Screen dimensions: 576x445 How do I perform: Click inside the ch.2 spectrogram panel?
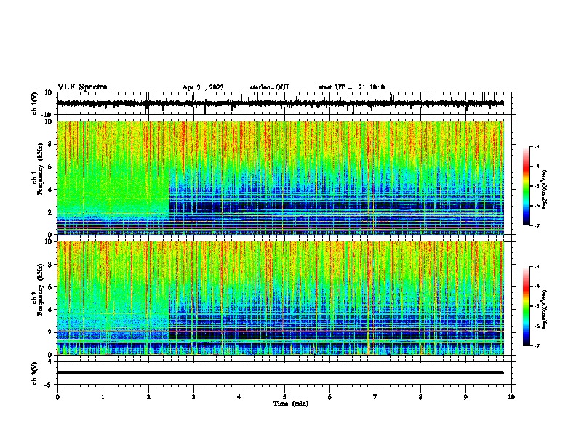coord(281,298)
